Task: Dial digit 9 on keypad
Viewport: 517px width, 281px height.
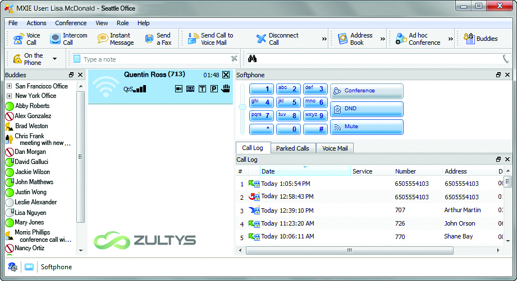Action: click(x=315, y=116)
